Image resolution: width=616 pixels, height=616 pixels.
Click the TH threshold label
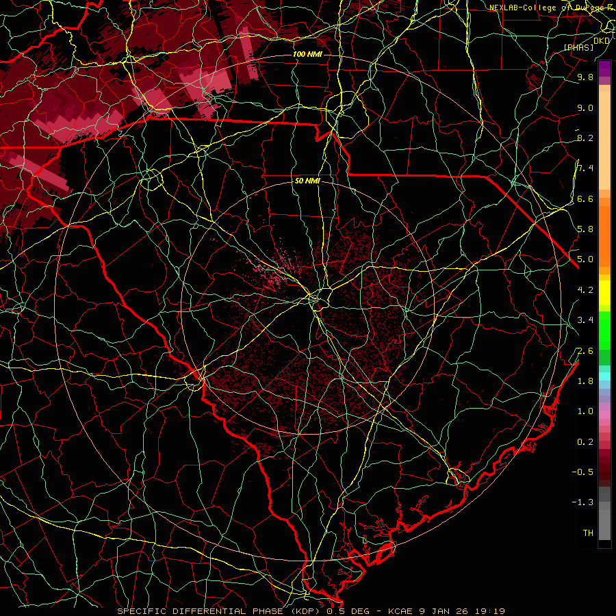pos(588,532)
